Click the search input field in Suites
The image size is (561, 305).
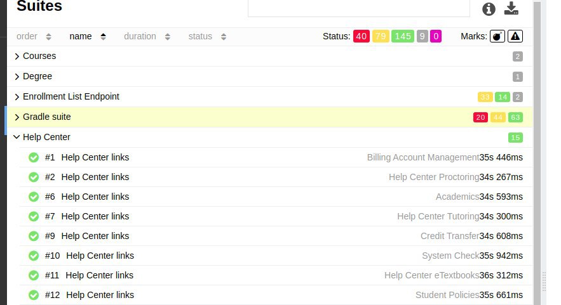(359, 8)
